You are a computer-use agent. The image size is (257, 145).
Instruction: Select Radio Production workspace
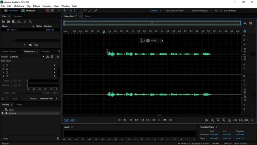[x=200, y=10]
